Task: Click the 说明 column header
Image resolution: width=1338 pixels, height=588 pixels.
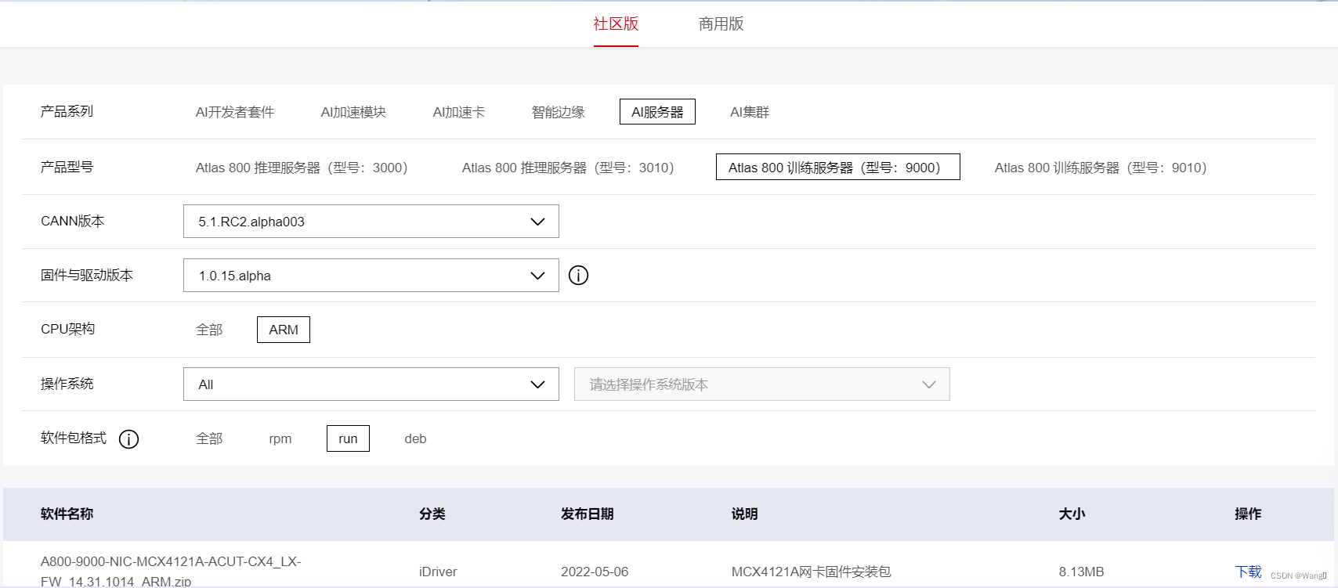Action: click(x=745, y=514)
